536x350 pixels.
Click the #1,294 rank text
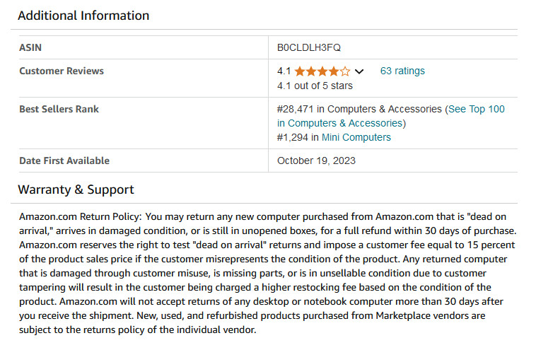[293, 137]
